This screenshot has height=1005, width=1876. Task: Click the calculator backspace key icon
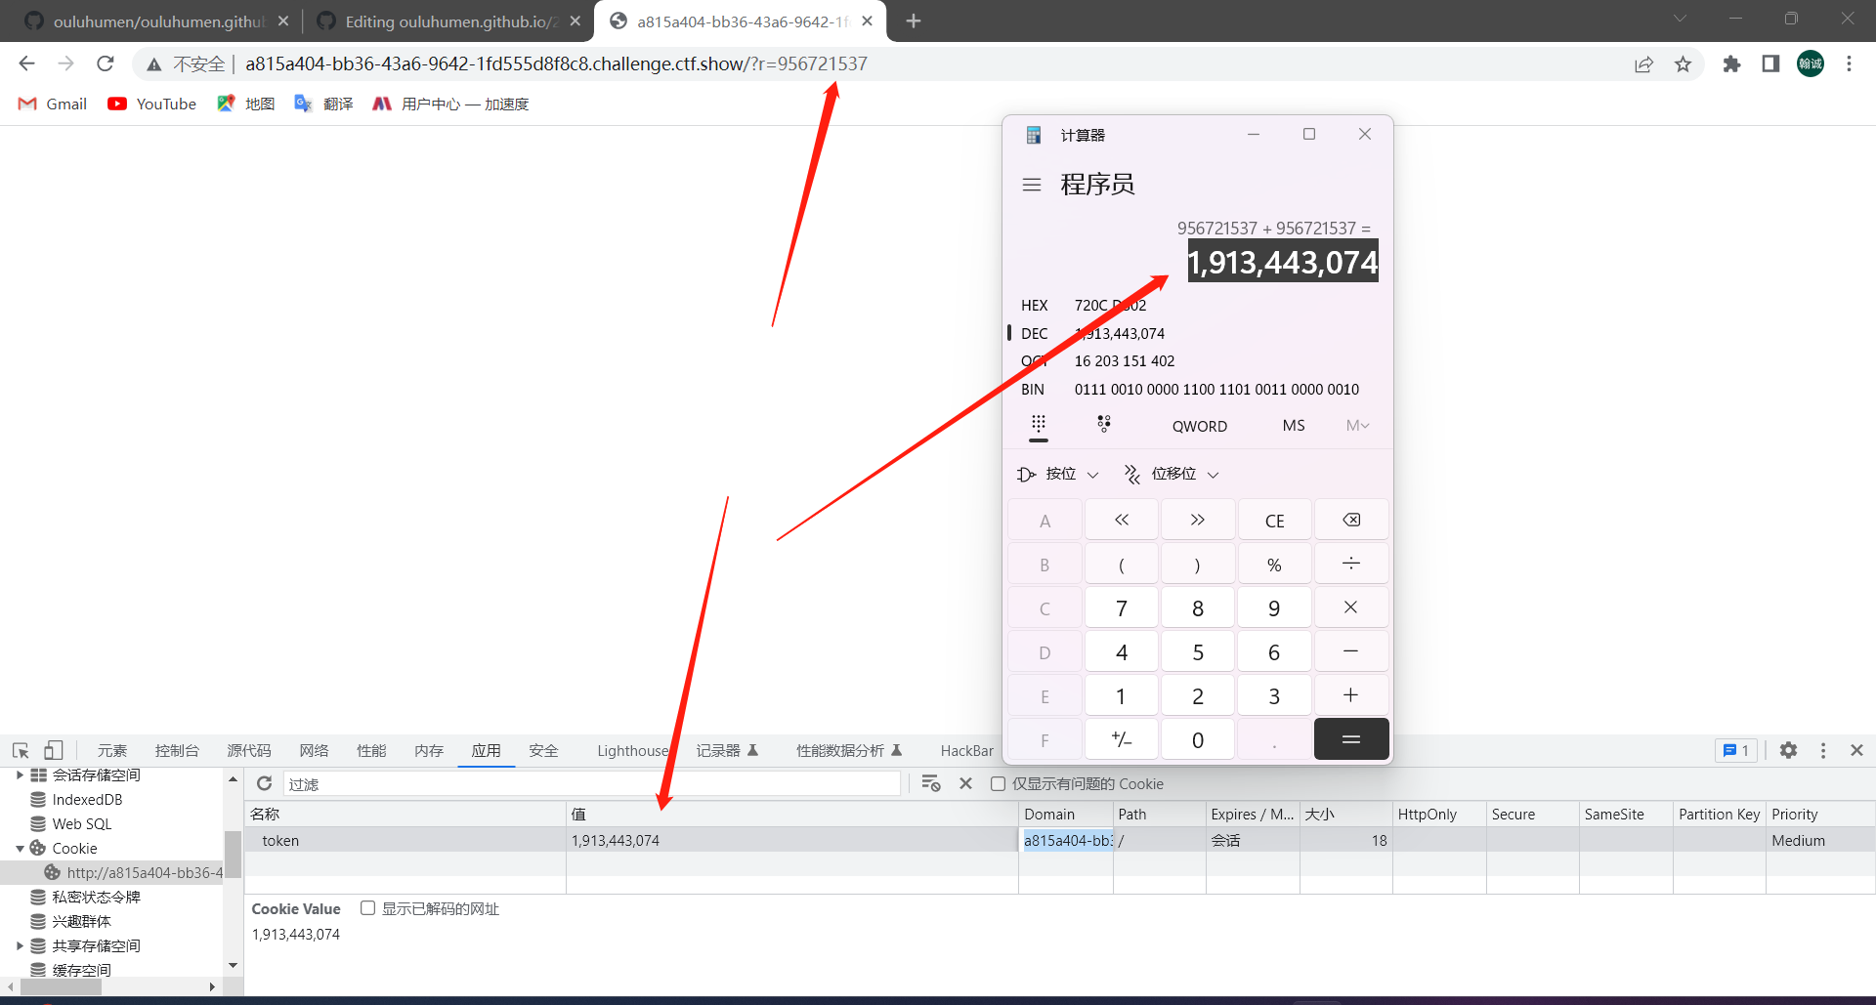(x=1350, y=520)
